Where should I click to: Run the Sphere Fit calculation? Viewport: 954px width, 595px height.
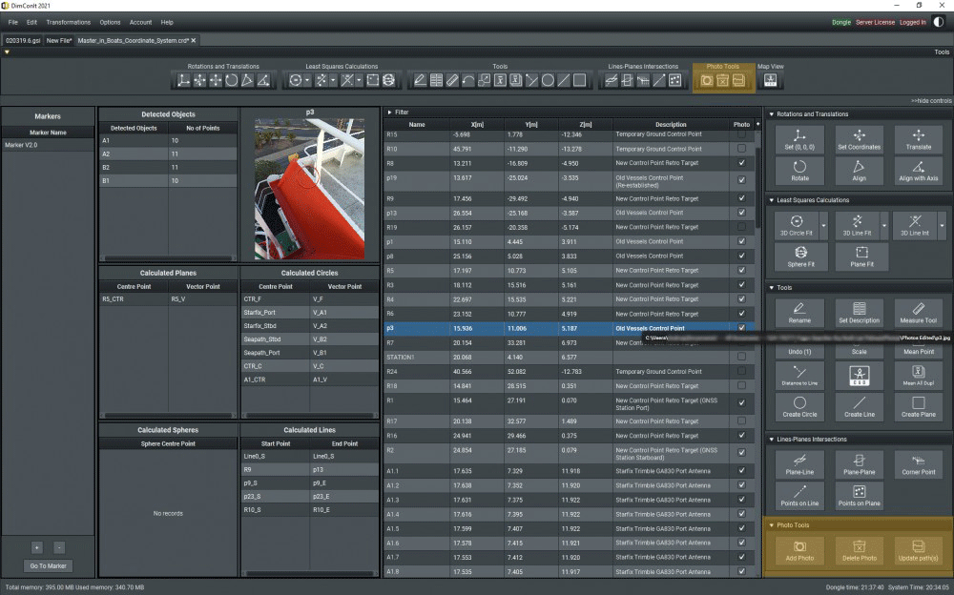pos(799,256)
